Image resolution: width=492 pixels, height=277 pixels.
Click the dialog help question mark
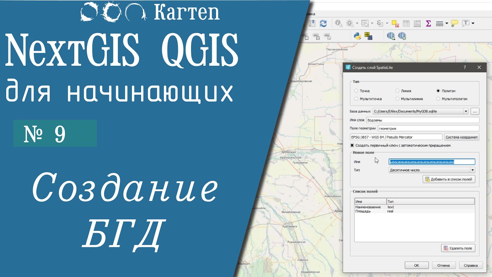coord(465,67)
